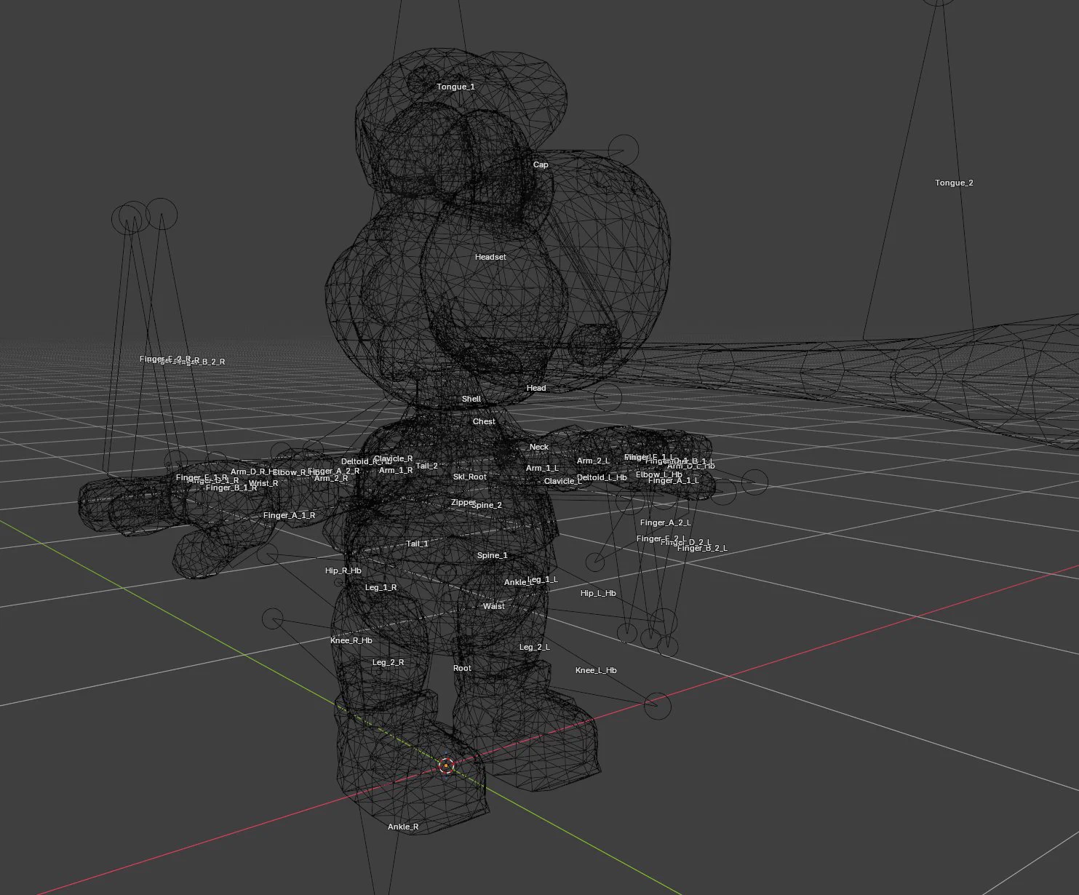Click the Finger_A_2_L bone label
The width and height of the screenshot is (1079, 895).
666,522
